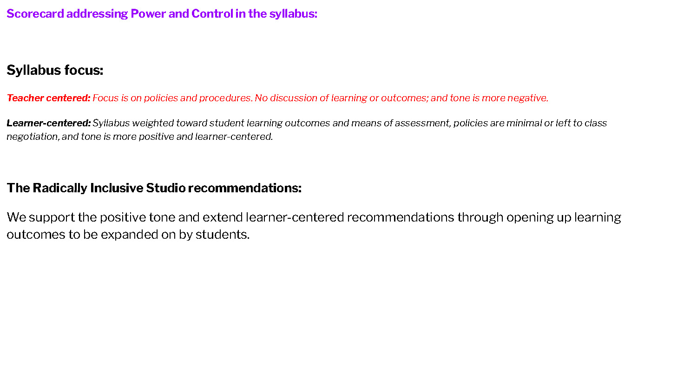The height and width of the screenshot is (392, 697).
Task: Click the "Syllabus focus:" heading
Action: 55,70
